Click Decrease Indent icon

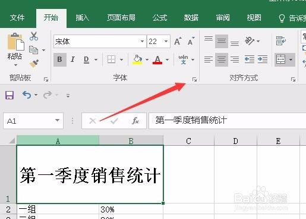[x=250, y=60]
